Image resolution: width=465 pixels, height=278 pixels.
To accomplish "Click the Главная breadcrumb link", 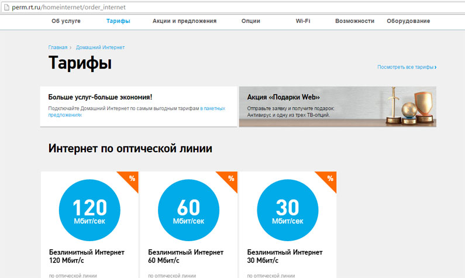I will click(x=58, y=47).
